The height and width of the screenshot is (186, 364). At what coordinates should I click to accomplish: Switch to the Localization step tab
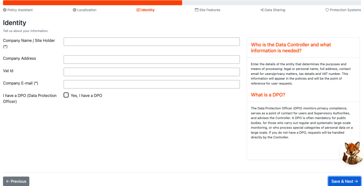(87, 10)
